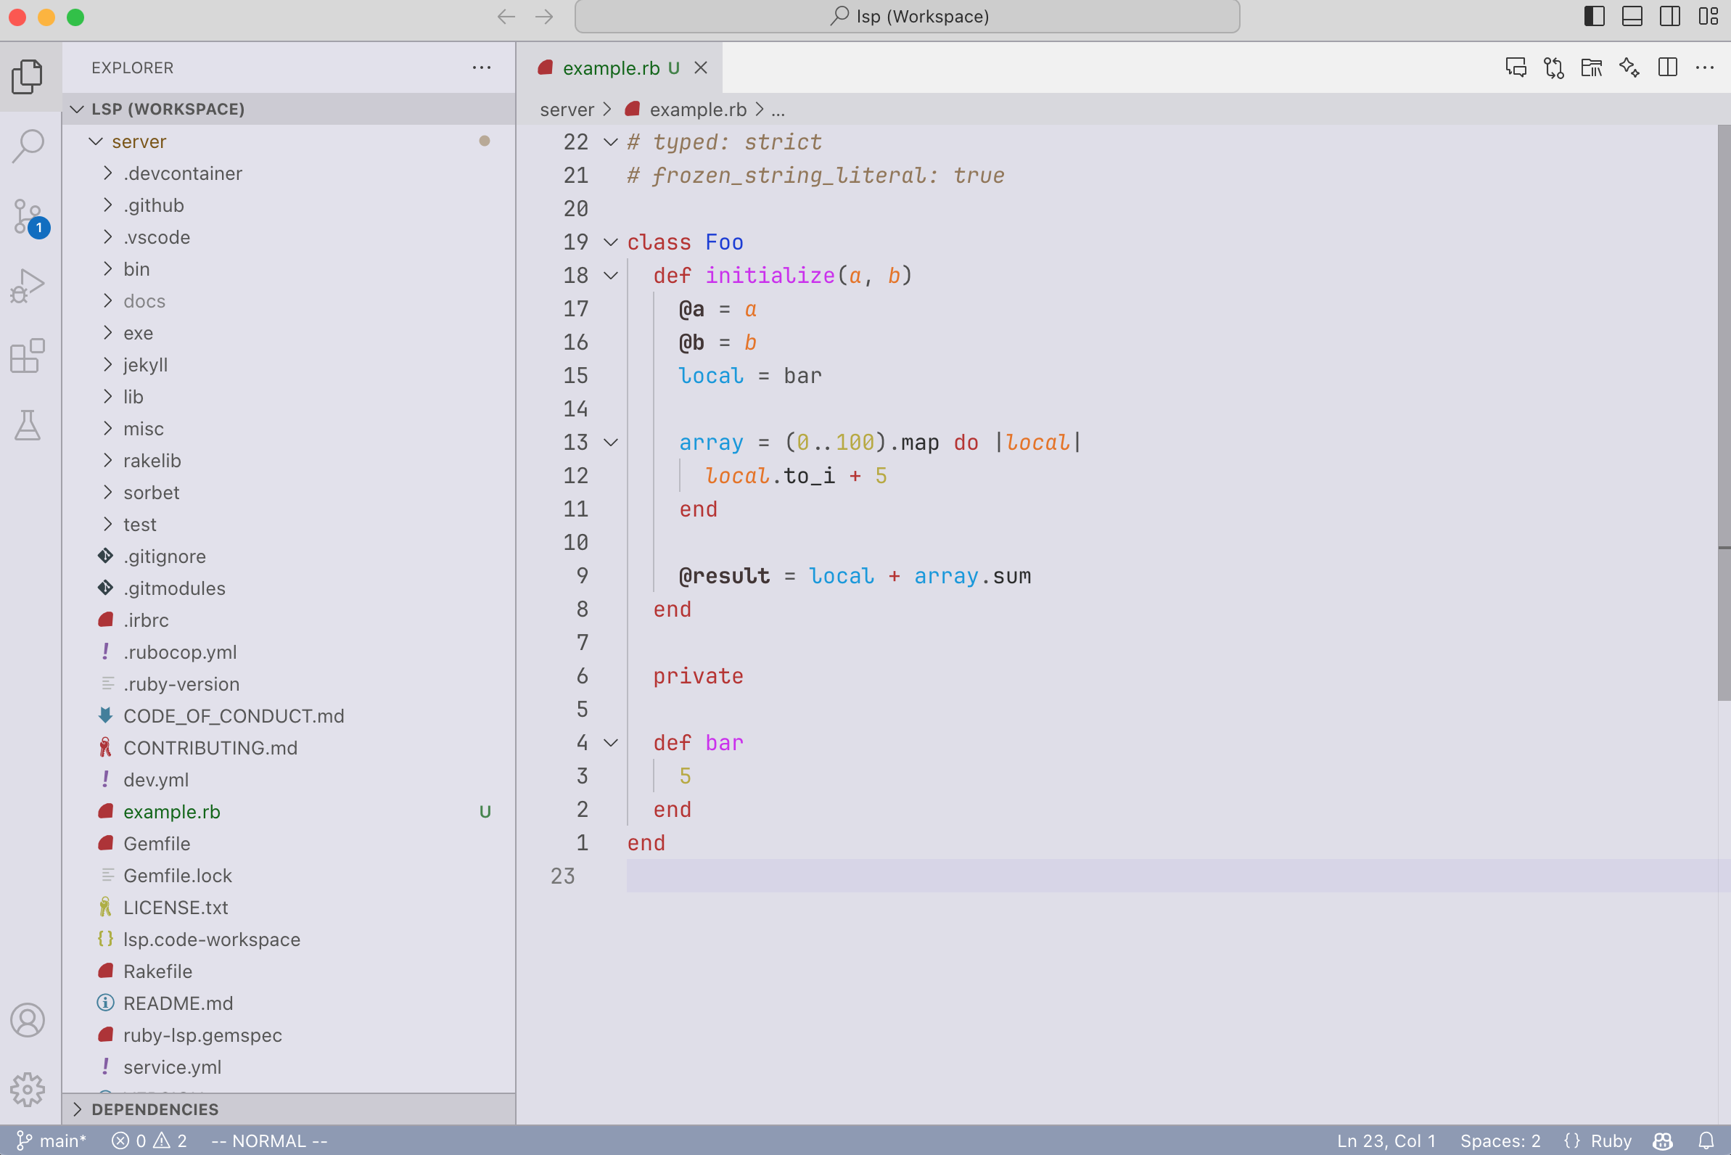The width and height of the screenshot is (1731, 1155).
Task: Open the Testing flask view
Action: (x=28, y=425)
